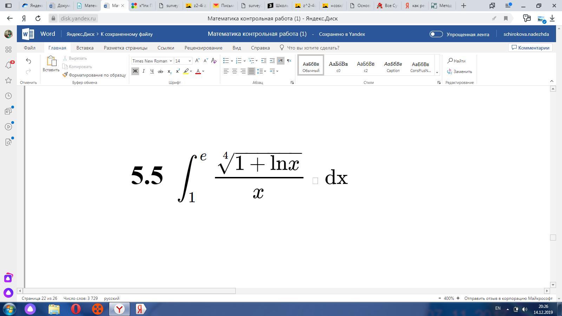Click the Undo arrow in the ribbon
This screenshot has height=316, width=562.
[x=28, y=61]
